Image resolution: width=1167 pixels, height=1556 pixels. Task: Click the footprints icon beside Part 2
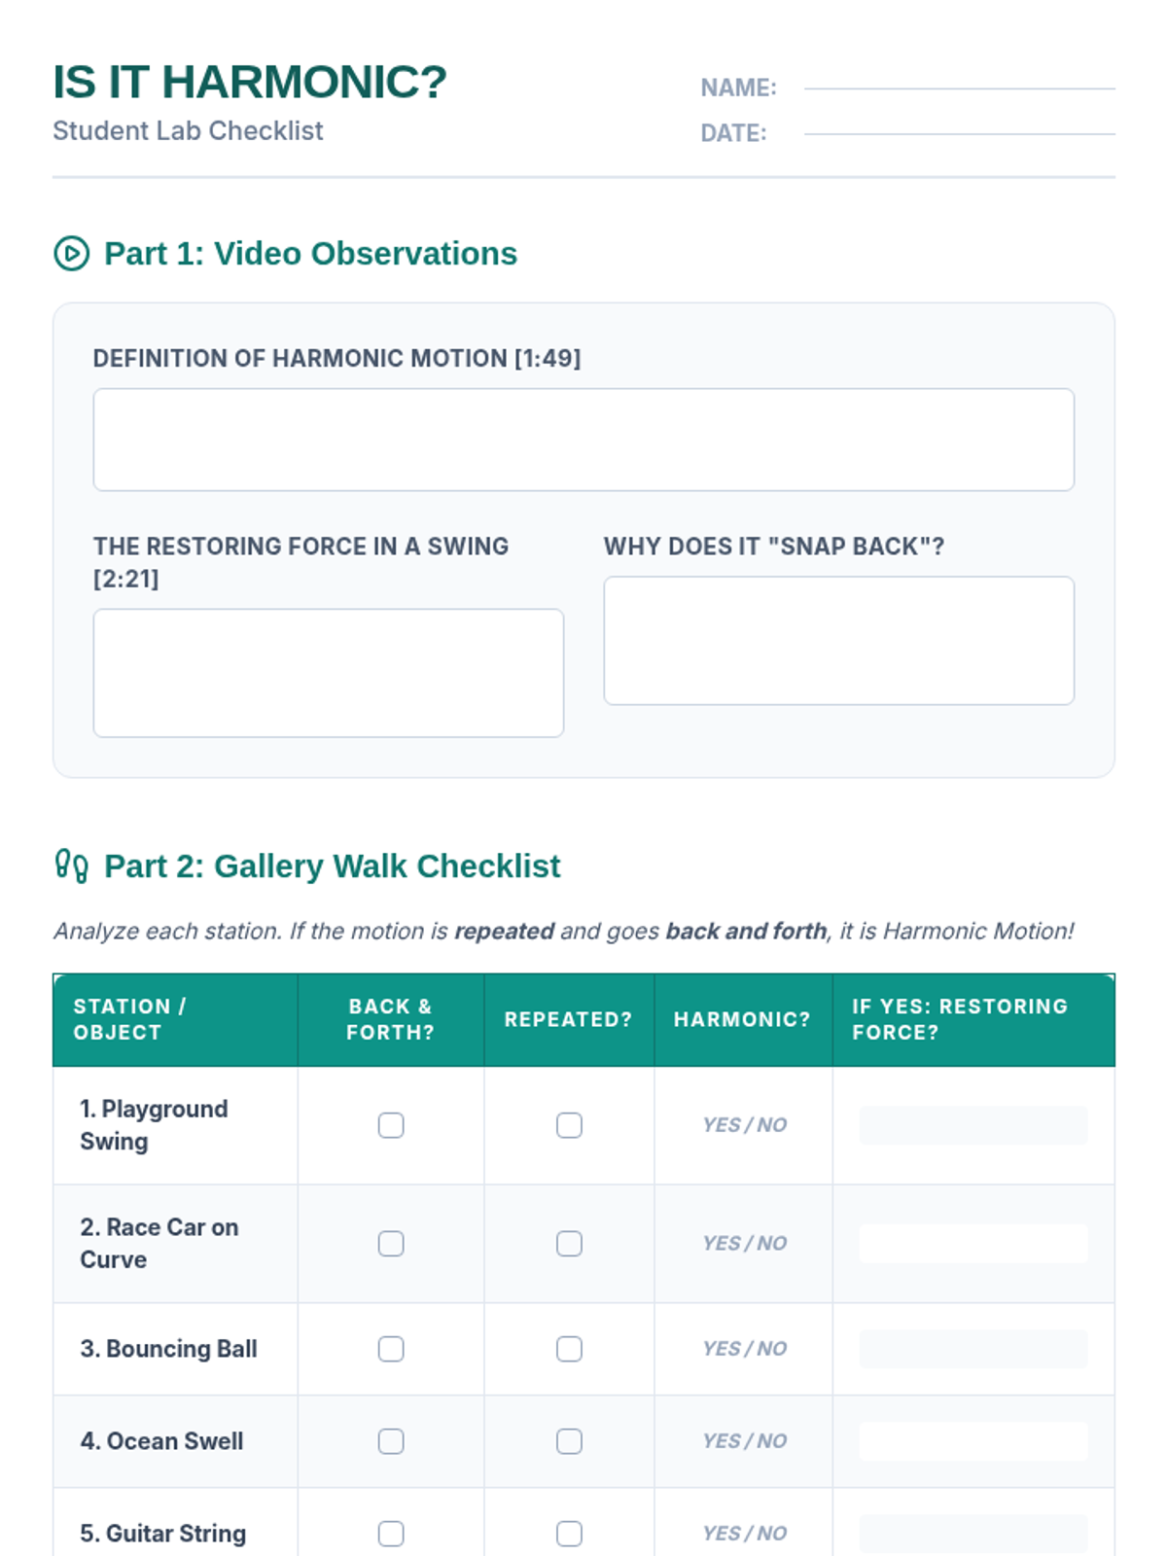[71, 866]
